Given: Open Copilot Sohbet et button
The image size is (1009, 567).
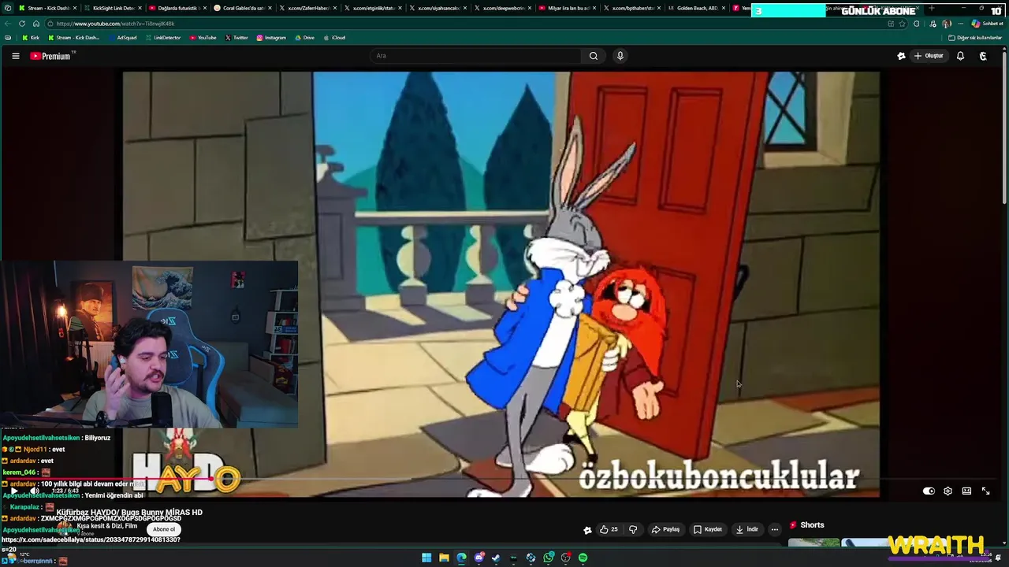Looking at the screenshot, I should pyautogui.click(x=987, y=24).
